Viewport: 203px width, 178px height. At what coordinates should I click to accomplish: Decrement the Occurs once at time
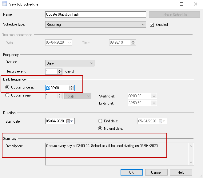(x=72, y=89)
